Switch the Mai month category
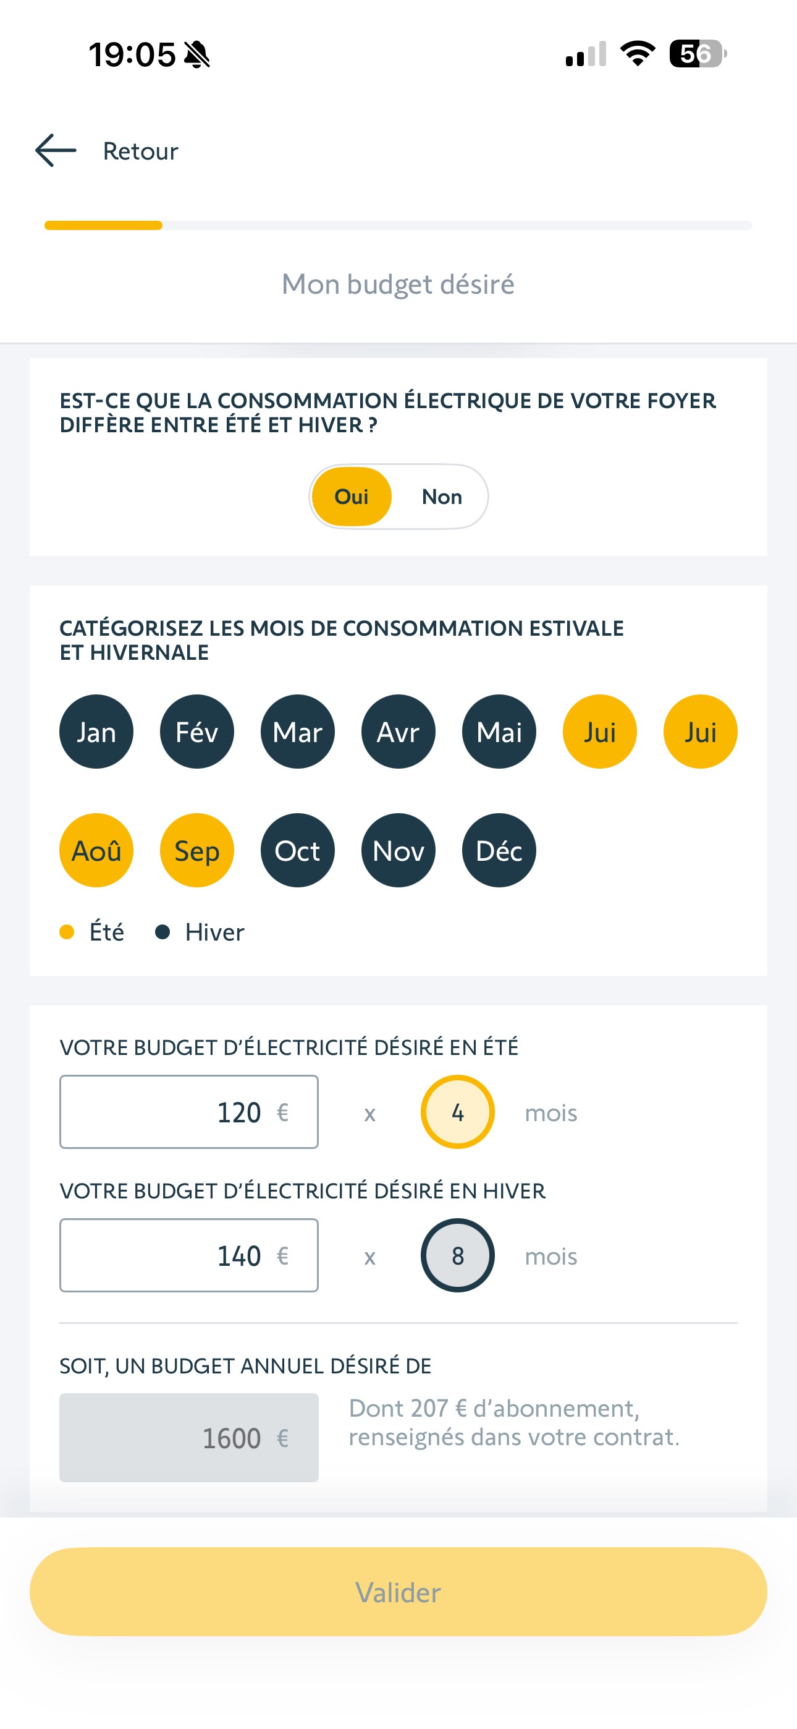 click(x=499, y=732)
